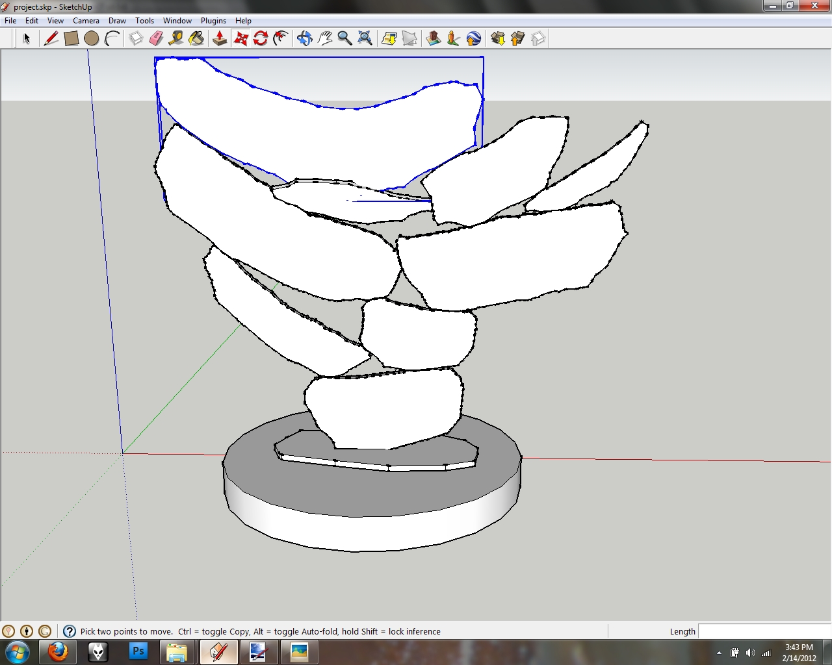Select the pink Eraser tool
The width and height of the screenshot is (832, 665).
pyautogui.click(x=156, y=38)
